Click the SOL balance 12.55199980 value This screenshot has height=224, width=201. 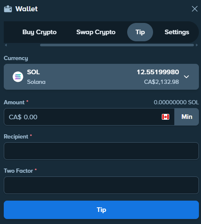[x=158, y=72]
